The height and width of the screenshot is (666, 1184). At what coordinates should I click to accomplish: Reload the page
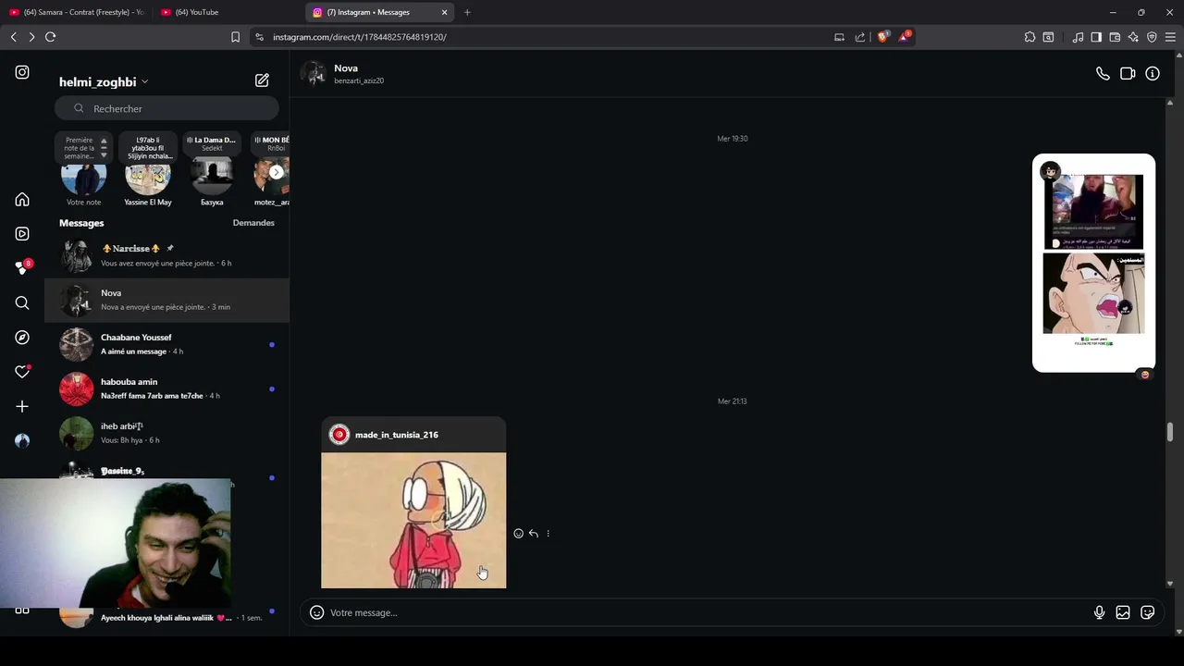50,37
